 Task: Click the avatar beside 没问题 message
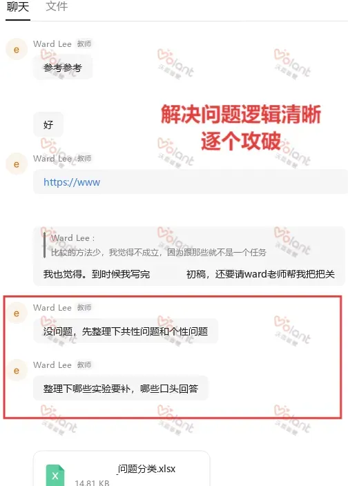tap(17, 313)
